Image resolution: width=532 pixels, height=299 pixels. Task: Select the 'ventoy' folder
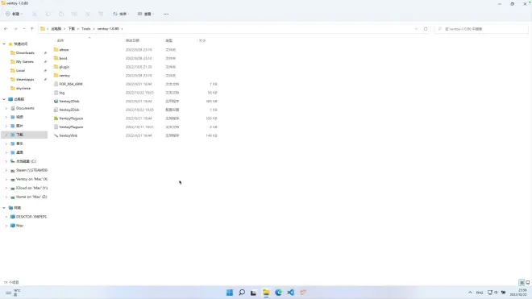click(x=64, y=76)
